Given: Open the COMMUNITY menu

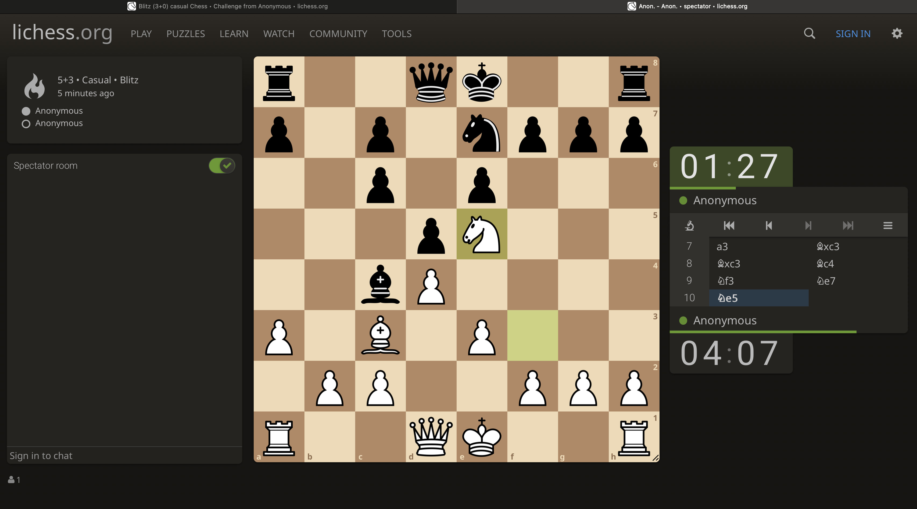Looking at the screenshot, I should 338,34.
